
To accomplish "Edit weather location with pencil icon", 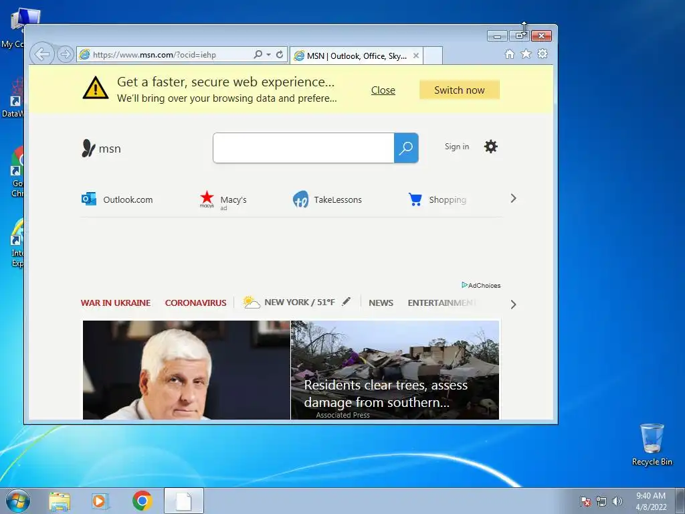I will pos(346,301).
